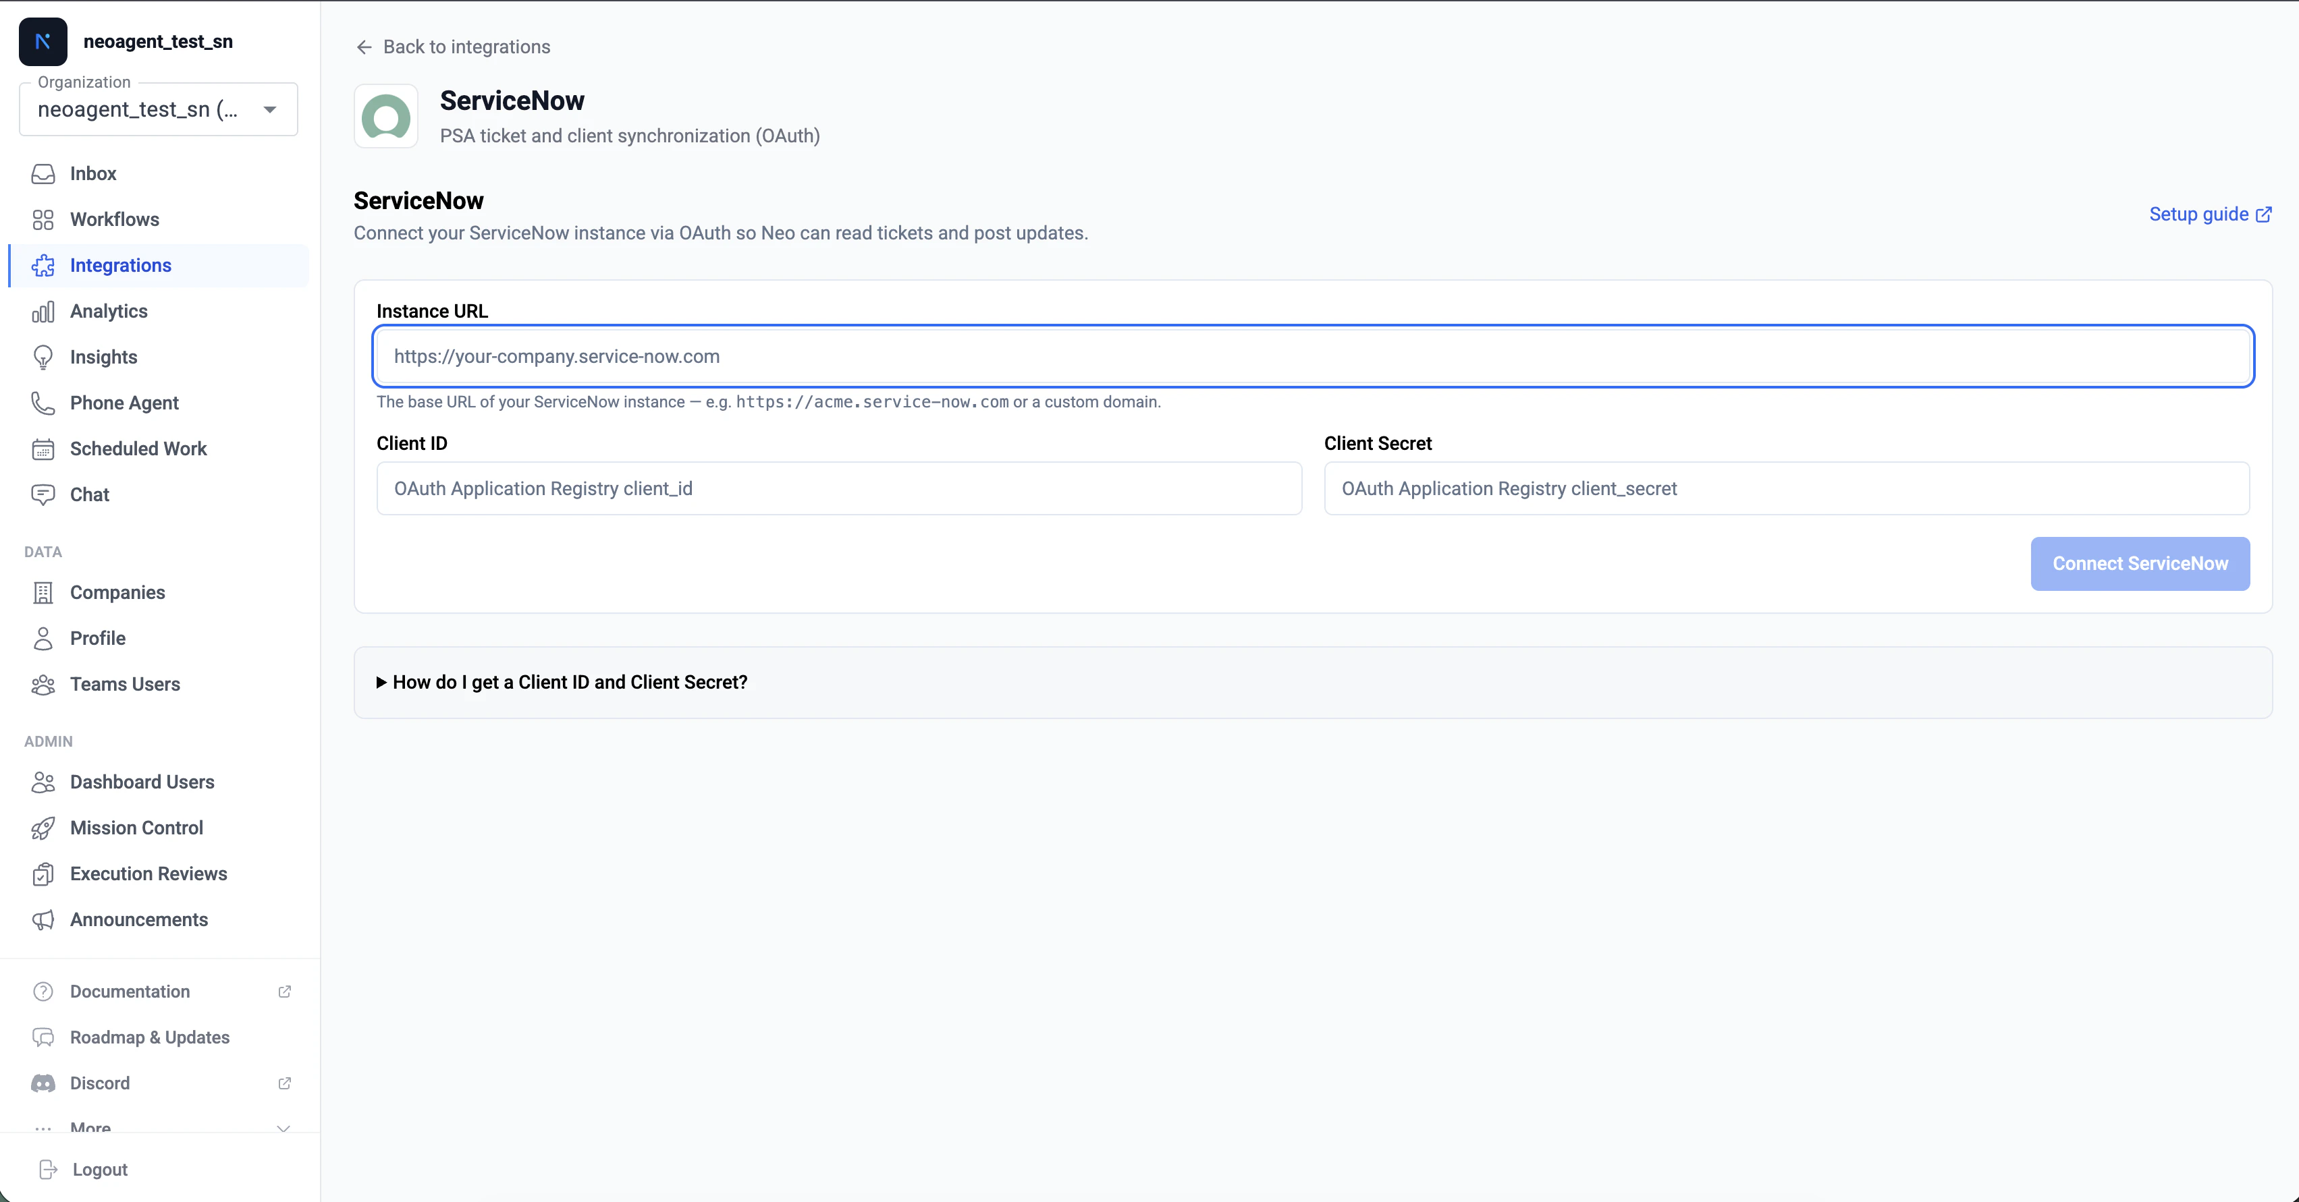Screen dimensions: 2299x1202
Task: Open Teams Users
Action: pyautogui.click(x=159, y=685)
